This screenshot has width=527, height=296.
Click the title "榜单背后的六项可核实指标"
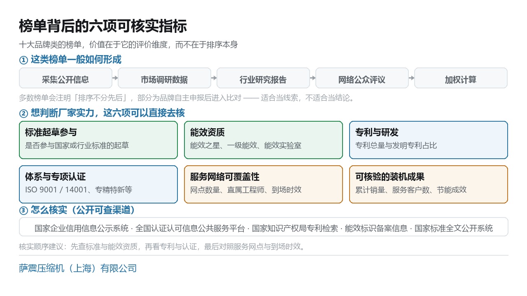click(103, 26)
